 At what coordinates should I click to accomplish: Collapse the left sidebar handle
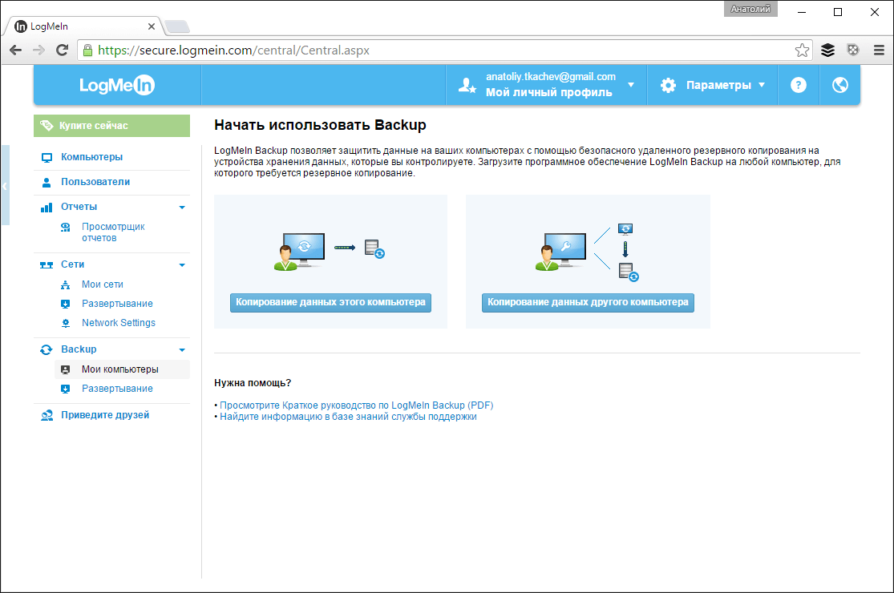click(x=5, y=186)
